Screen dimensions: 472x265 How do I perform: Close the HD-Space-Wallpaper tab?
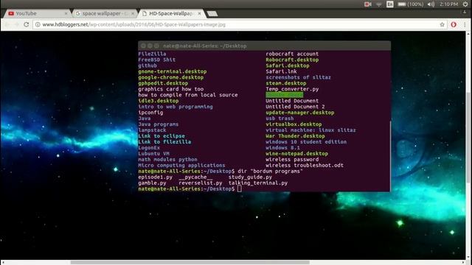coord(199,13)
